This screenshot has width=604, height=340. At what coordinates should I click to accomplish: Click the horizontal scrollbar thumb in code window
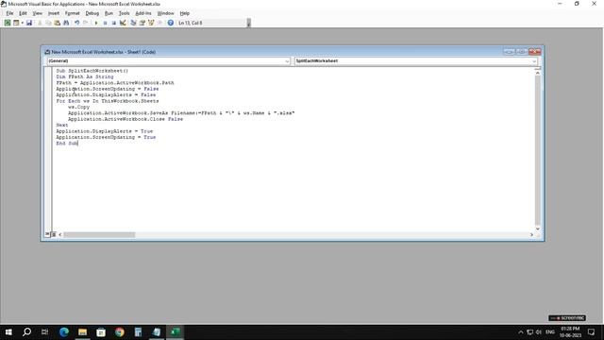99,234
